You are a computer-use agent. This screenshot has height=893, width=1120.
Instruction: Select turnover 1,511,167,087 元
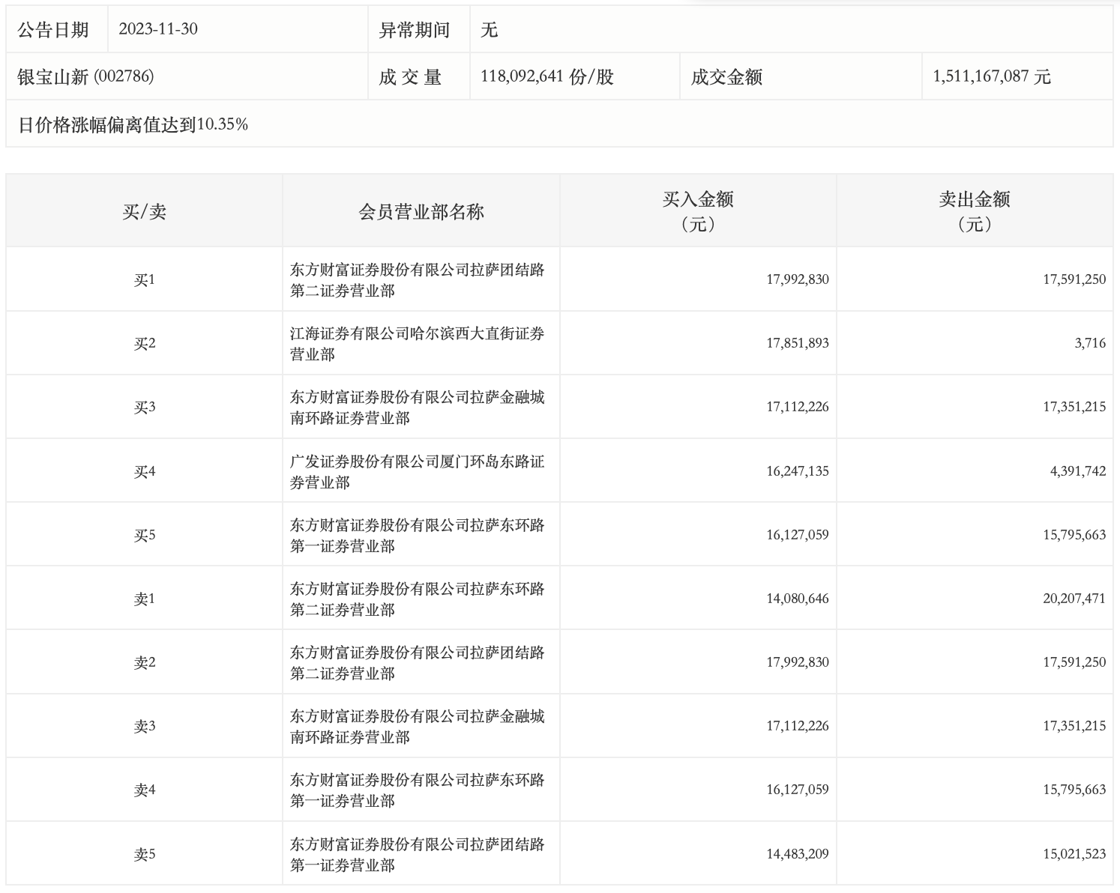992,76
